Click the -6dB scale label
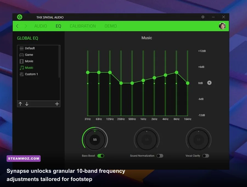The width and height of the screenshot is (247, 187). pyautogui.click(x=201, y=99)
